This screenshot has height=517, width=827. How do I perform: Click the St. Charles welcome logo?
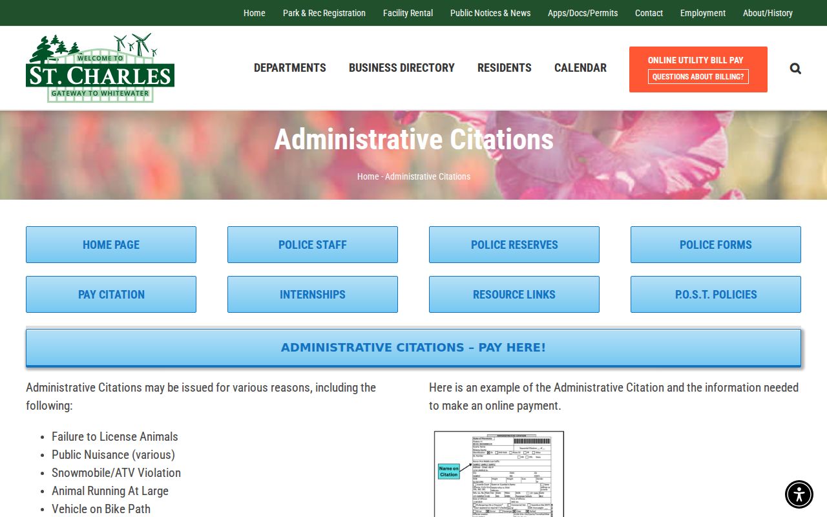click(x=100, y=68)
